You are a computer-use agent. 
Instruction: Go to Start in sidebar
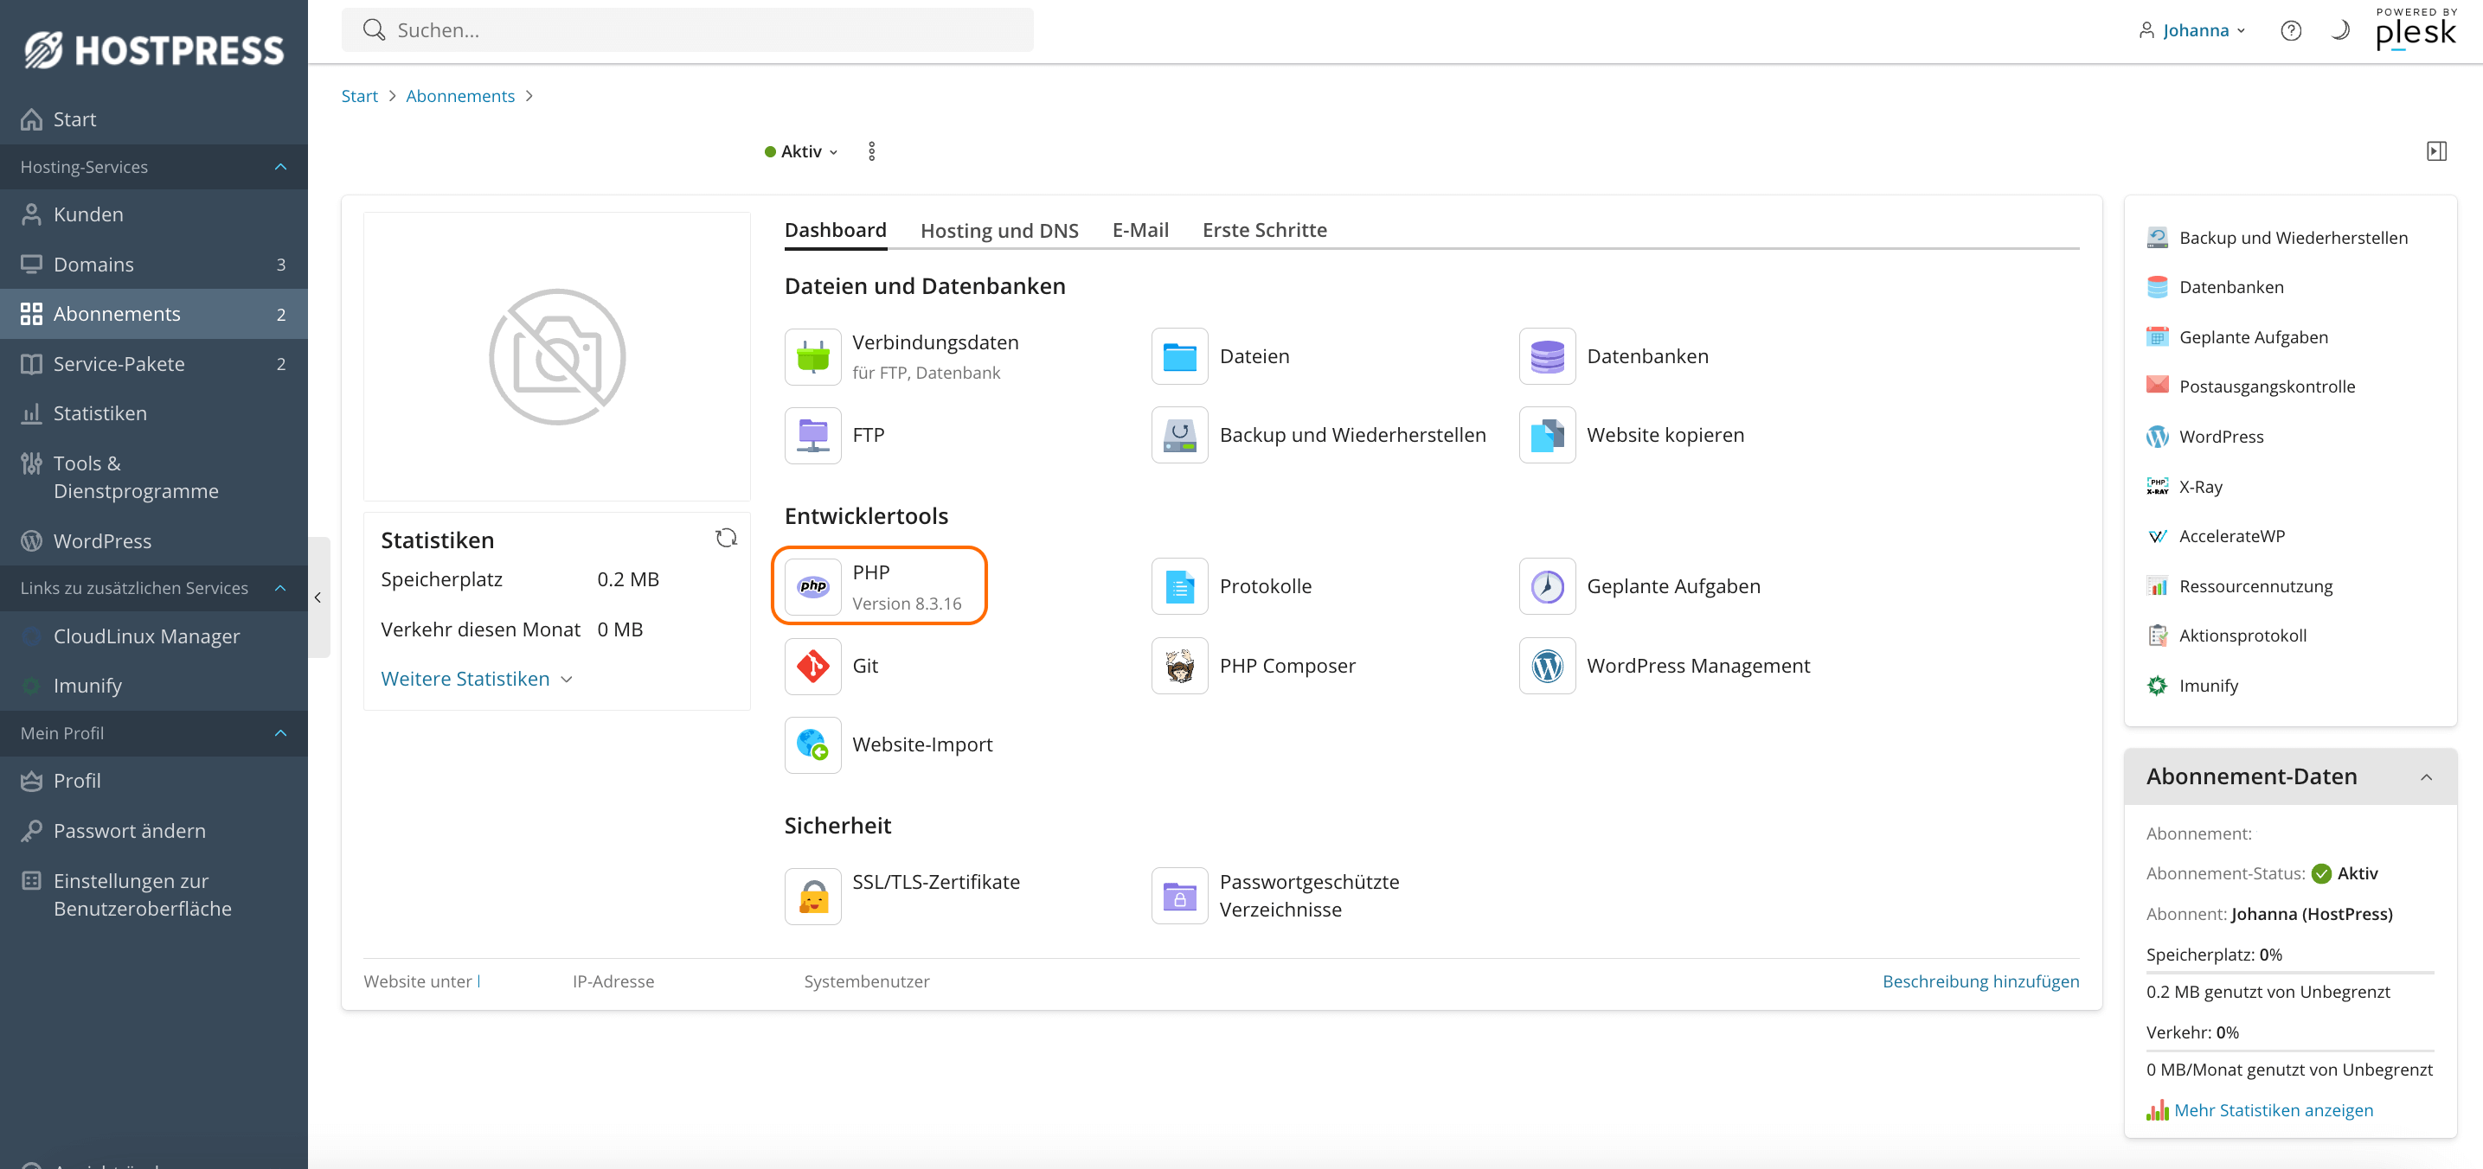[154, 119]
